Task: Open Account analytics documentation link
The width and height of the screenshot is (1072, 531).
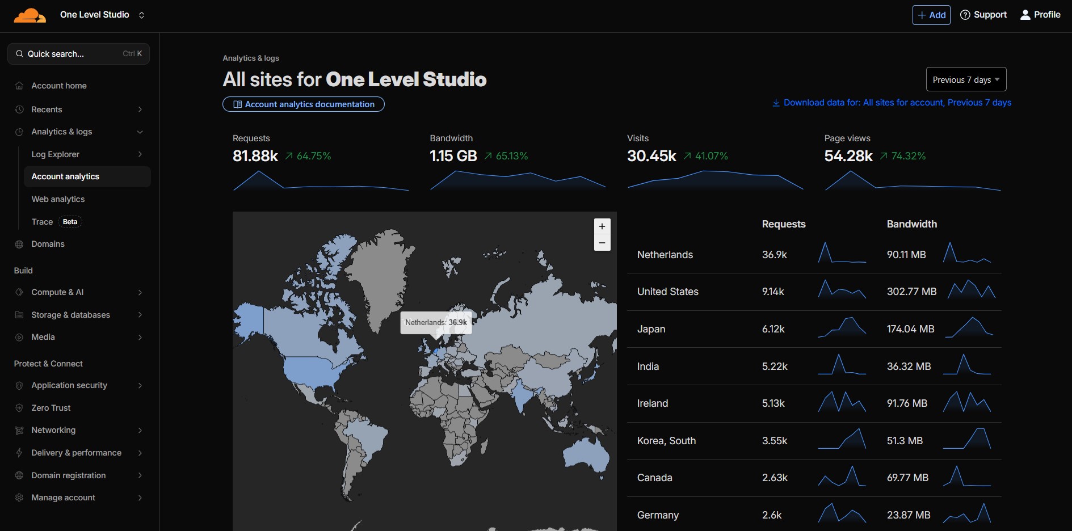Action: (304, 104)
